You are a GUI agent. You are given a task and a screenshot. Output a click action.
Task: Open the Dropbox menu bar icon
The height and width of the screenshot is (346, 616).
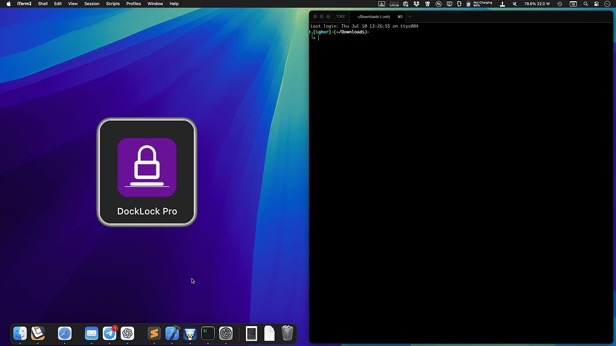416,4
